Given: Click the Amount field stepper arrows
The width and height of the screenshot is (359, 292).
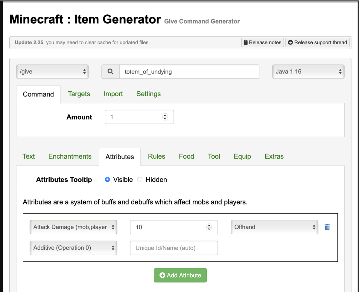Looking at the screenshot, I should point(165,117).
